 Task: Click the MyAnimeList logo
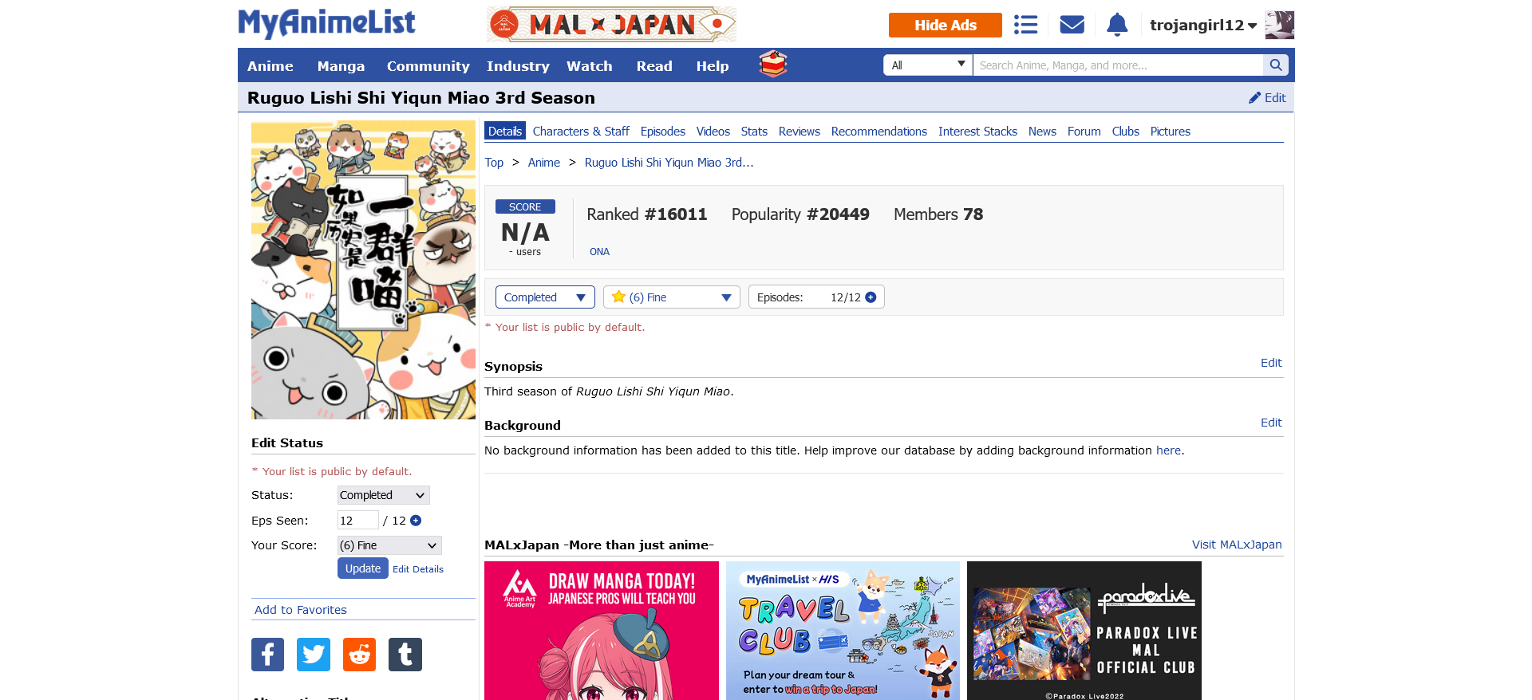click(x=326, y=24)
